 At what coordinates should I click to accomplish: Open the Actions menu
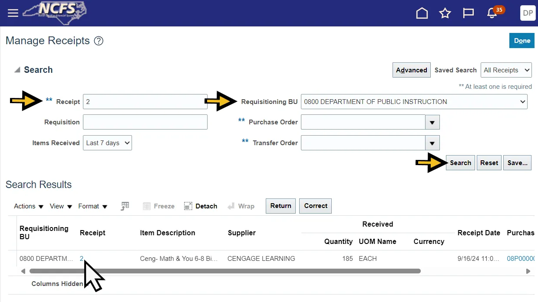[x=29, y=206]
